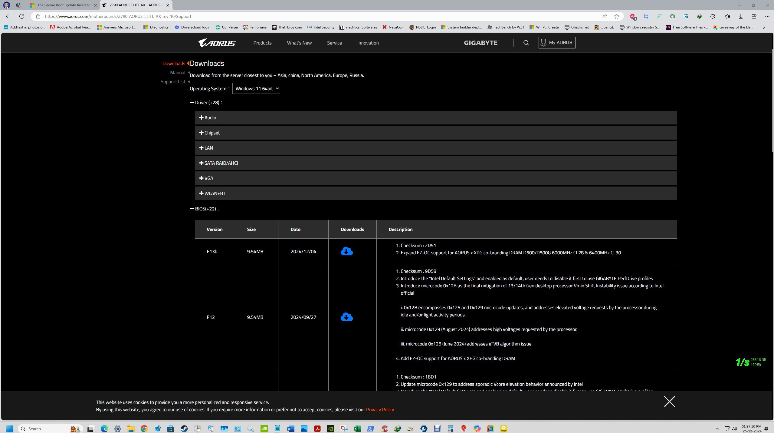This screenshot has width=774, height=433.
Task: Open File Explorer from taskbar
Action: tap(131, 428)
